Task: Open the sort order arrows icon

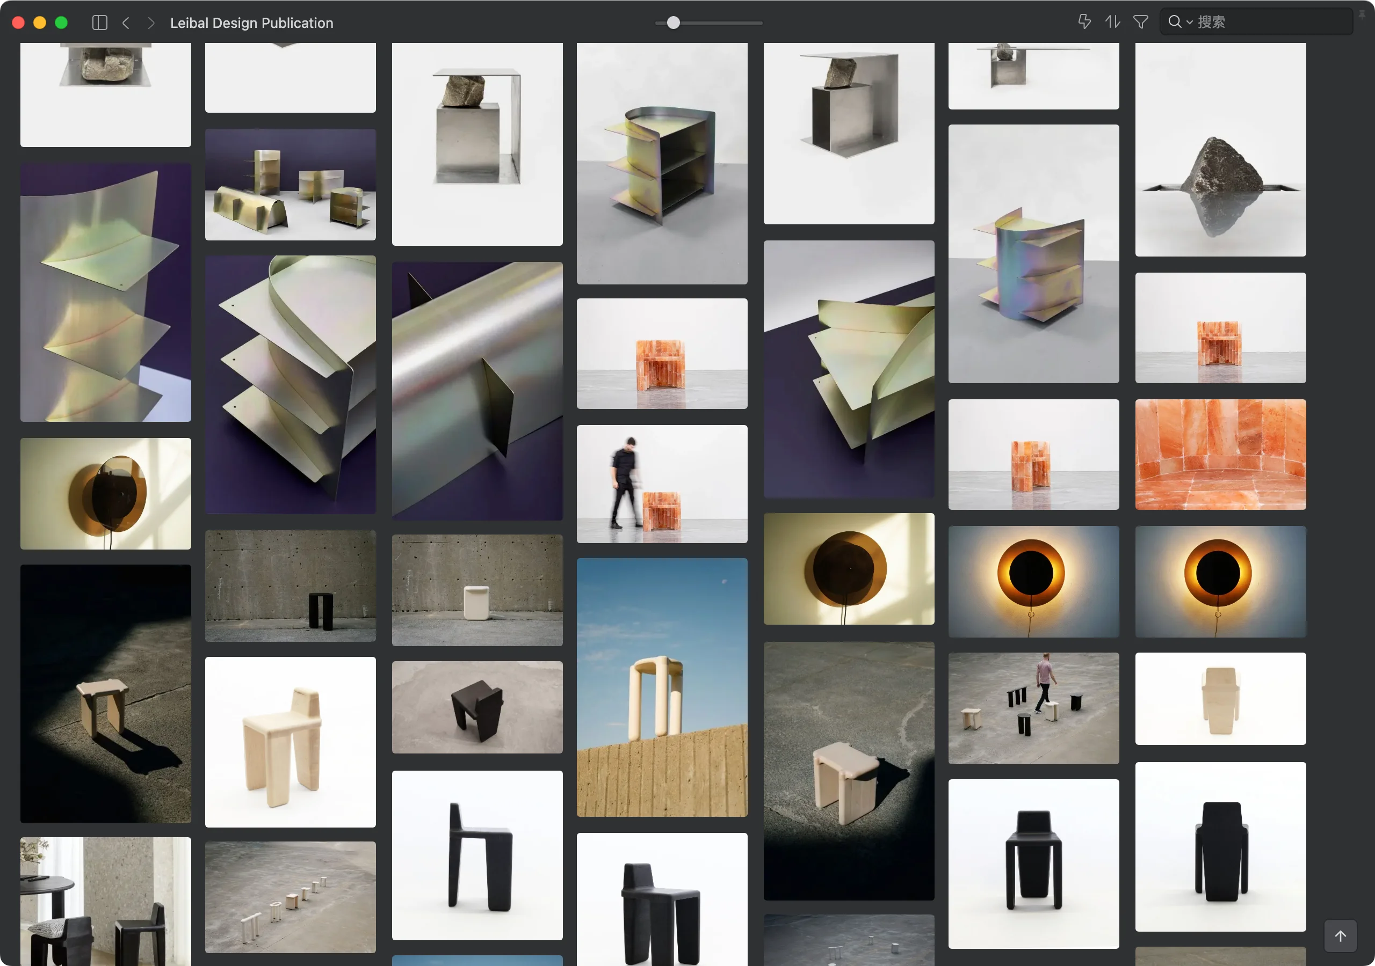Action: pos(1112,22)
